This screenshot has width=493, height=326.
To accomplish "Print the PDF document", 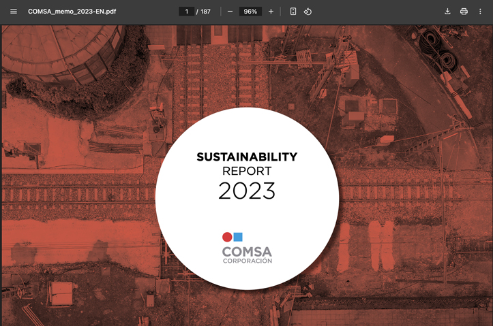I will (464, 12).
